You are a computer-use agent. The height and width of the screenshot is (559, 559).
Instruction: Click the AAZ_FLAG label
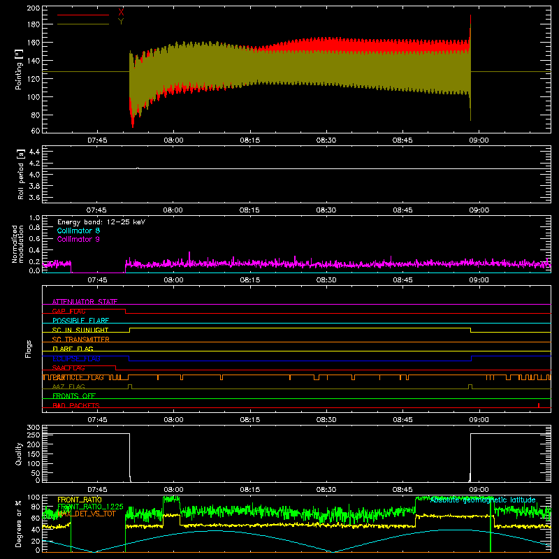pos(68,386)
